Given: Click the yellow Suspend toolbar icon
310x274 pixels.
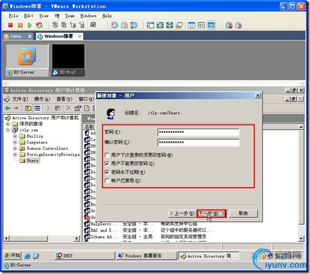Looking at the screenshot, I should pyautogui.click(x=20, y=25).
